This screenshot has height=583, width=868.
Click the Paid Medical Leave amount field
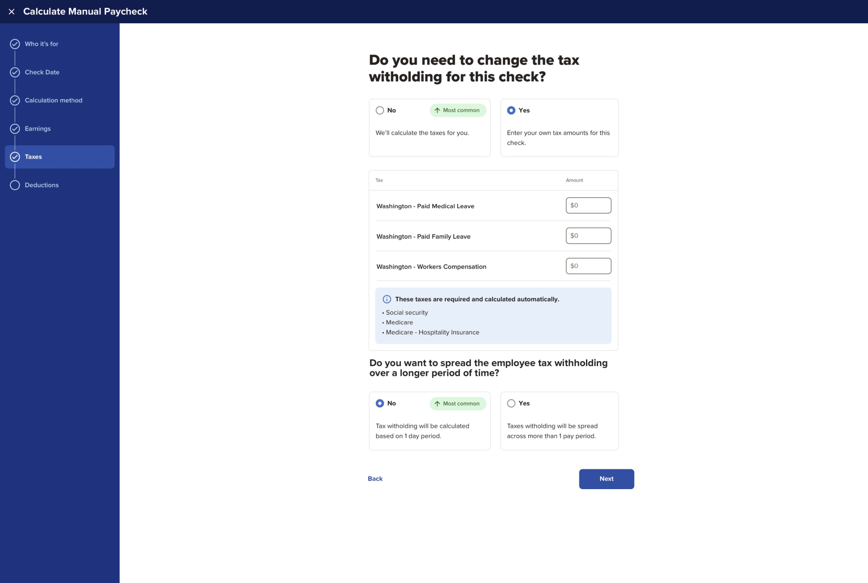click(x=588, y=206)
